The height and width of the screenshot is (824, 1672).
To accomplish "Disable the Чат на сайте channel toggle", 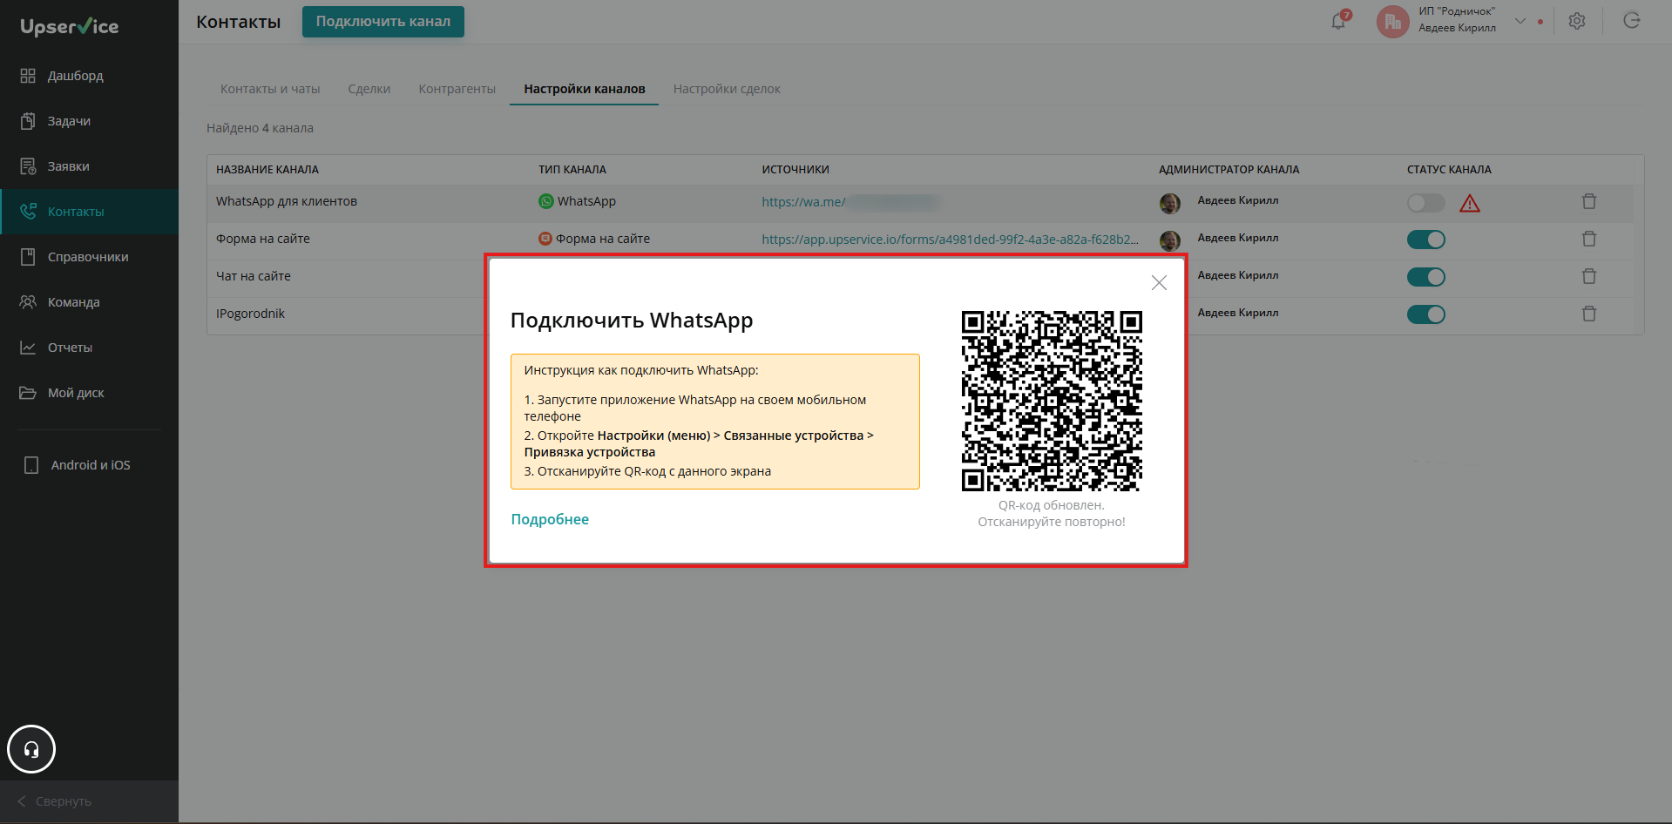I will coord(1426,277).
